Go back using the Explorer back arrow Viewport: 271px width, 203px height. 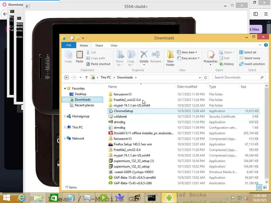coord(66,77)
